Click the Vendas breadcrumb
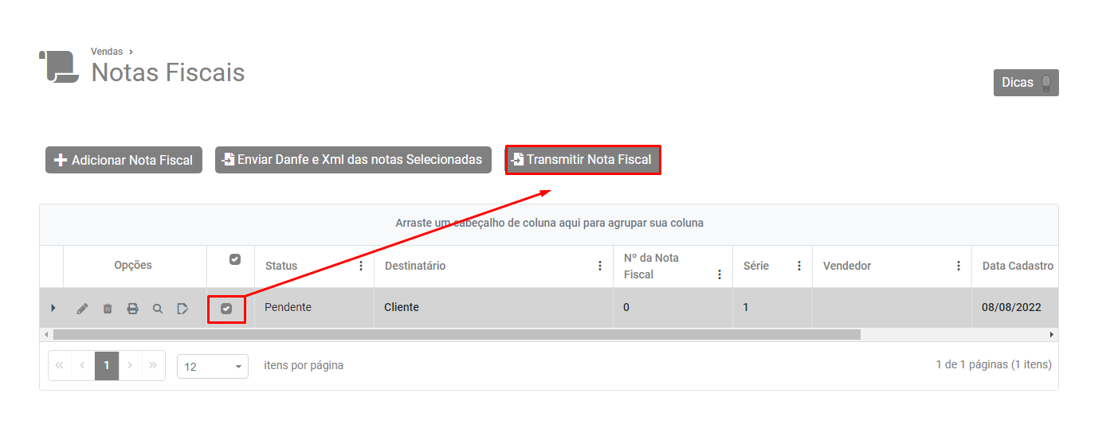 pyautogui.click(x=107, y=52)
